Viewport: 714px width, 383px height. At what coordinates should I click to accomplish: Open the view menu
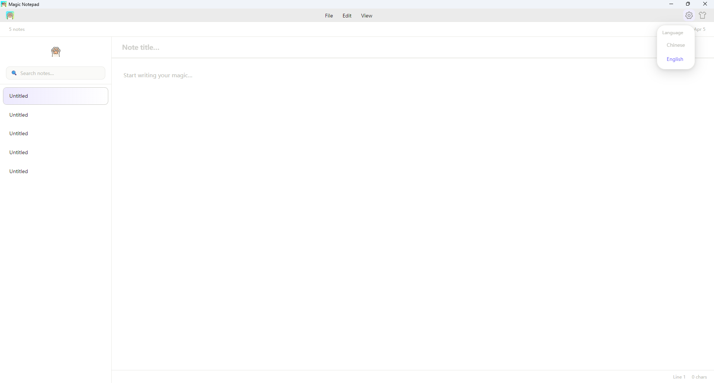tap(367, 16)
